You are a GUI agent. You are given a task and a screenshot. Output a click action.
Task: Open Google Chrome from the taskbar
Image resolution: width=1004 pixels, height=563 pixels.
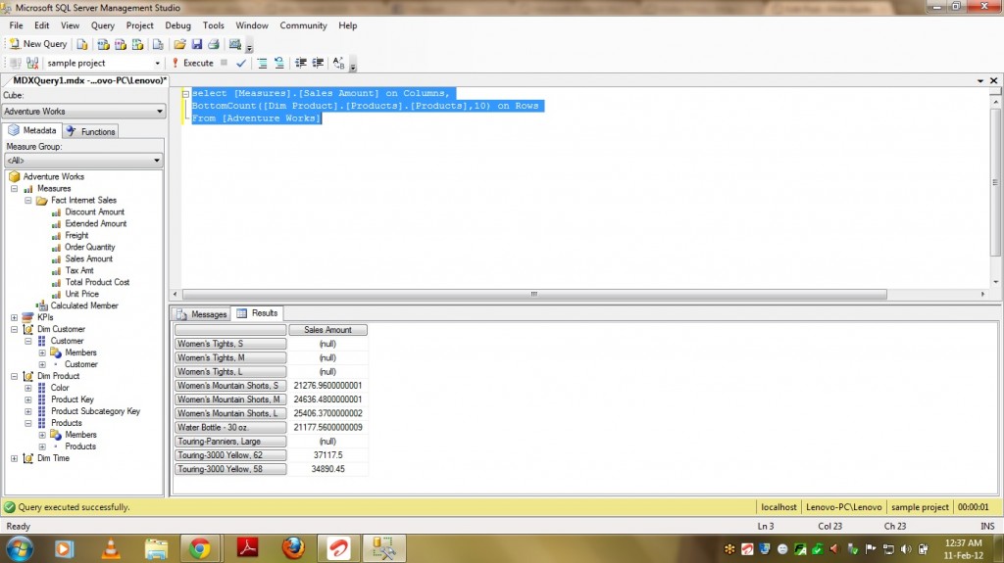click(199, 548)
